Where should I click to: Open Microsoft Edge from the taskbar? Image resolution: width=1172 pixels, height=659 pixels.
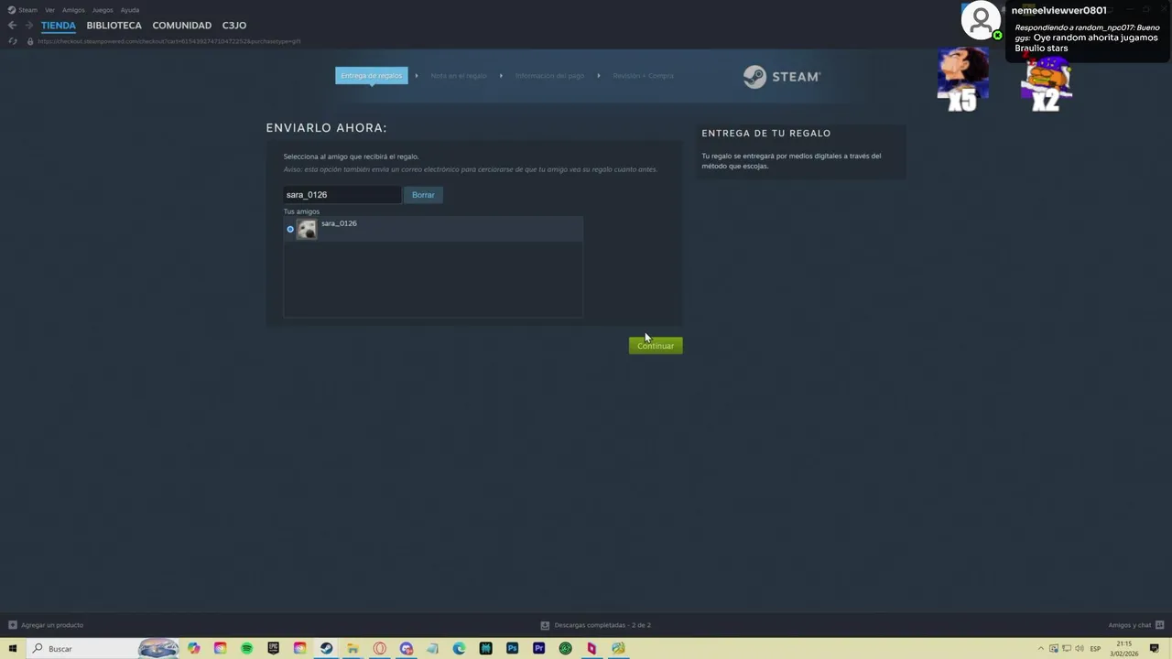tap(459, 648)
